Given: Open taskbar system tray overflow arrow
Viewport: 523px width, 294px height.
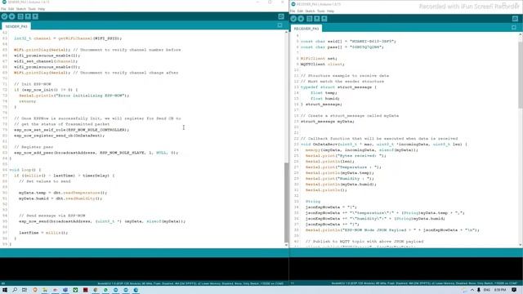Looking at the screenshot, I should click(x=472, y=290).
